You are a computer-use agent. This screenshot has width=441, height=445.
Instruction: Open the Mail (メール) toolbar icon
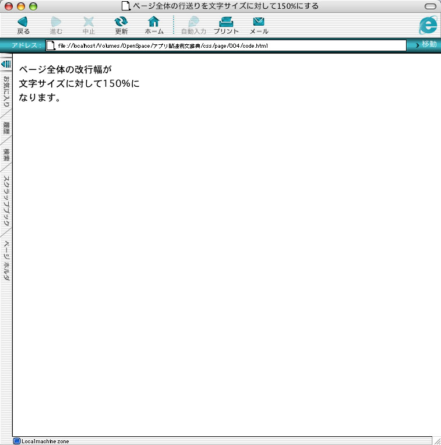tap(259, 24)
